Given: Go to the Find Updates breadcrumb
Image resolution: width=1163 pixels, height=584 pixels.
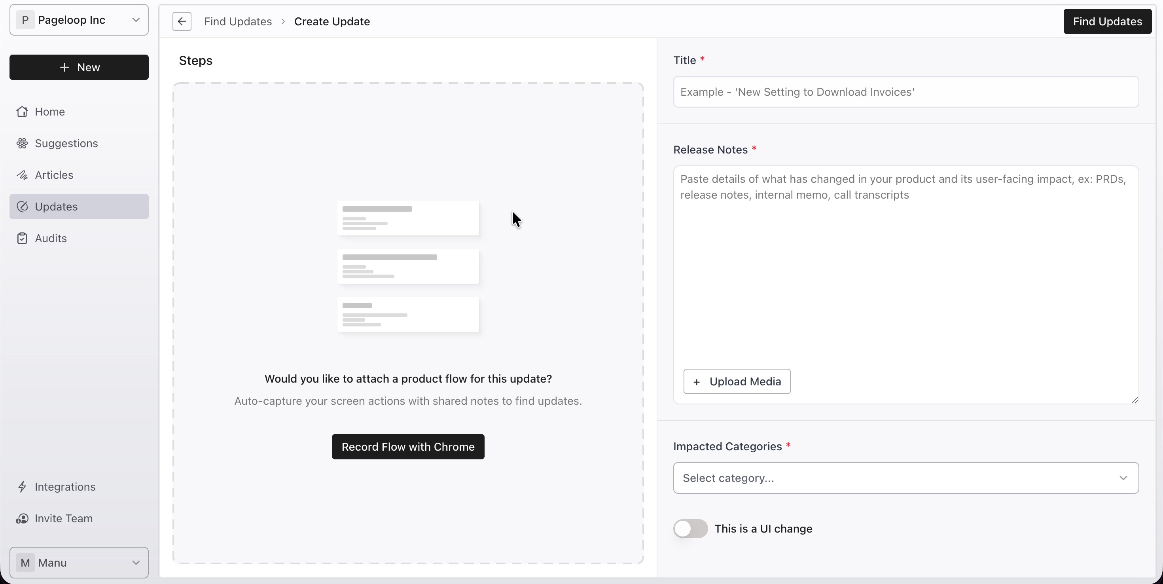Looking at the screenshot, I should click(x=238, y=21).
